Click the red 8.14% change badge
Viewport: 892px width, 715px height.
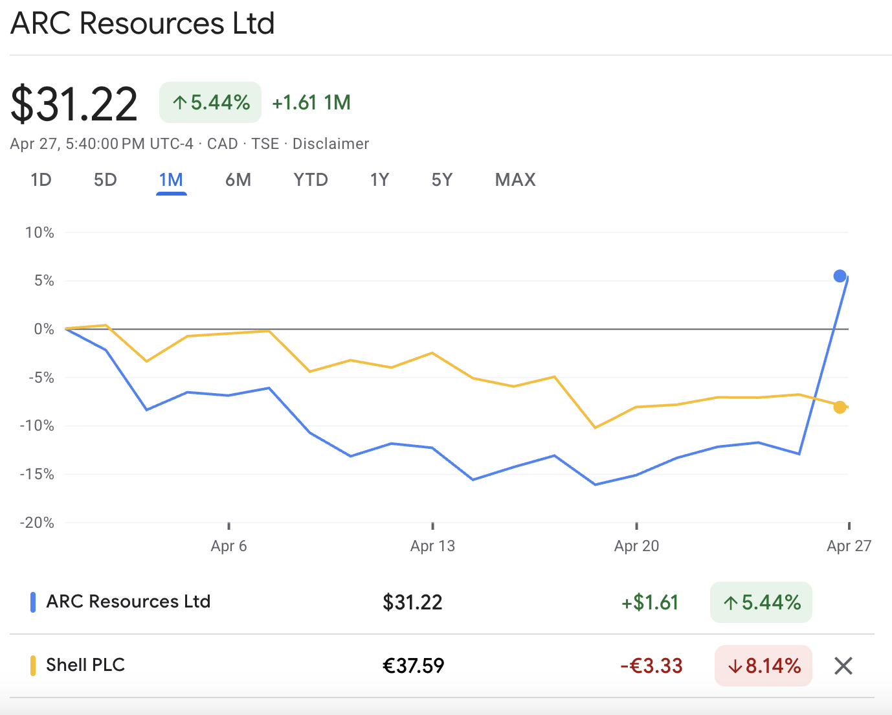pyautogui.click(x=763, y=665)
